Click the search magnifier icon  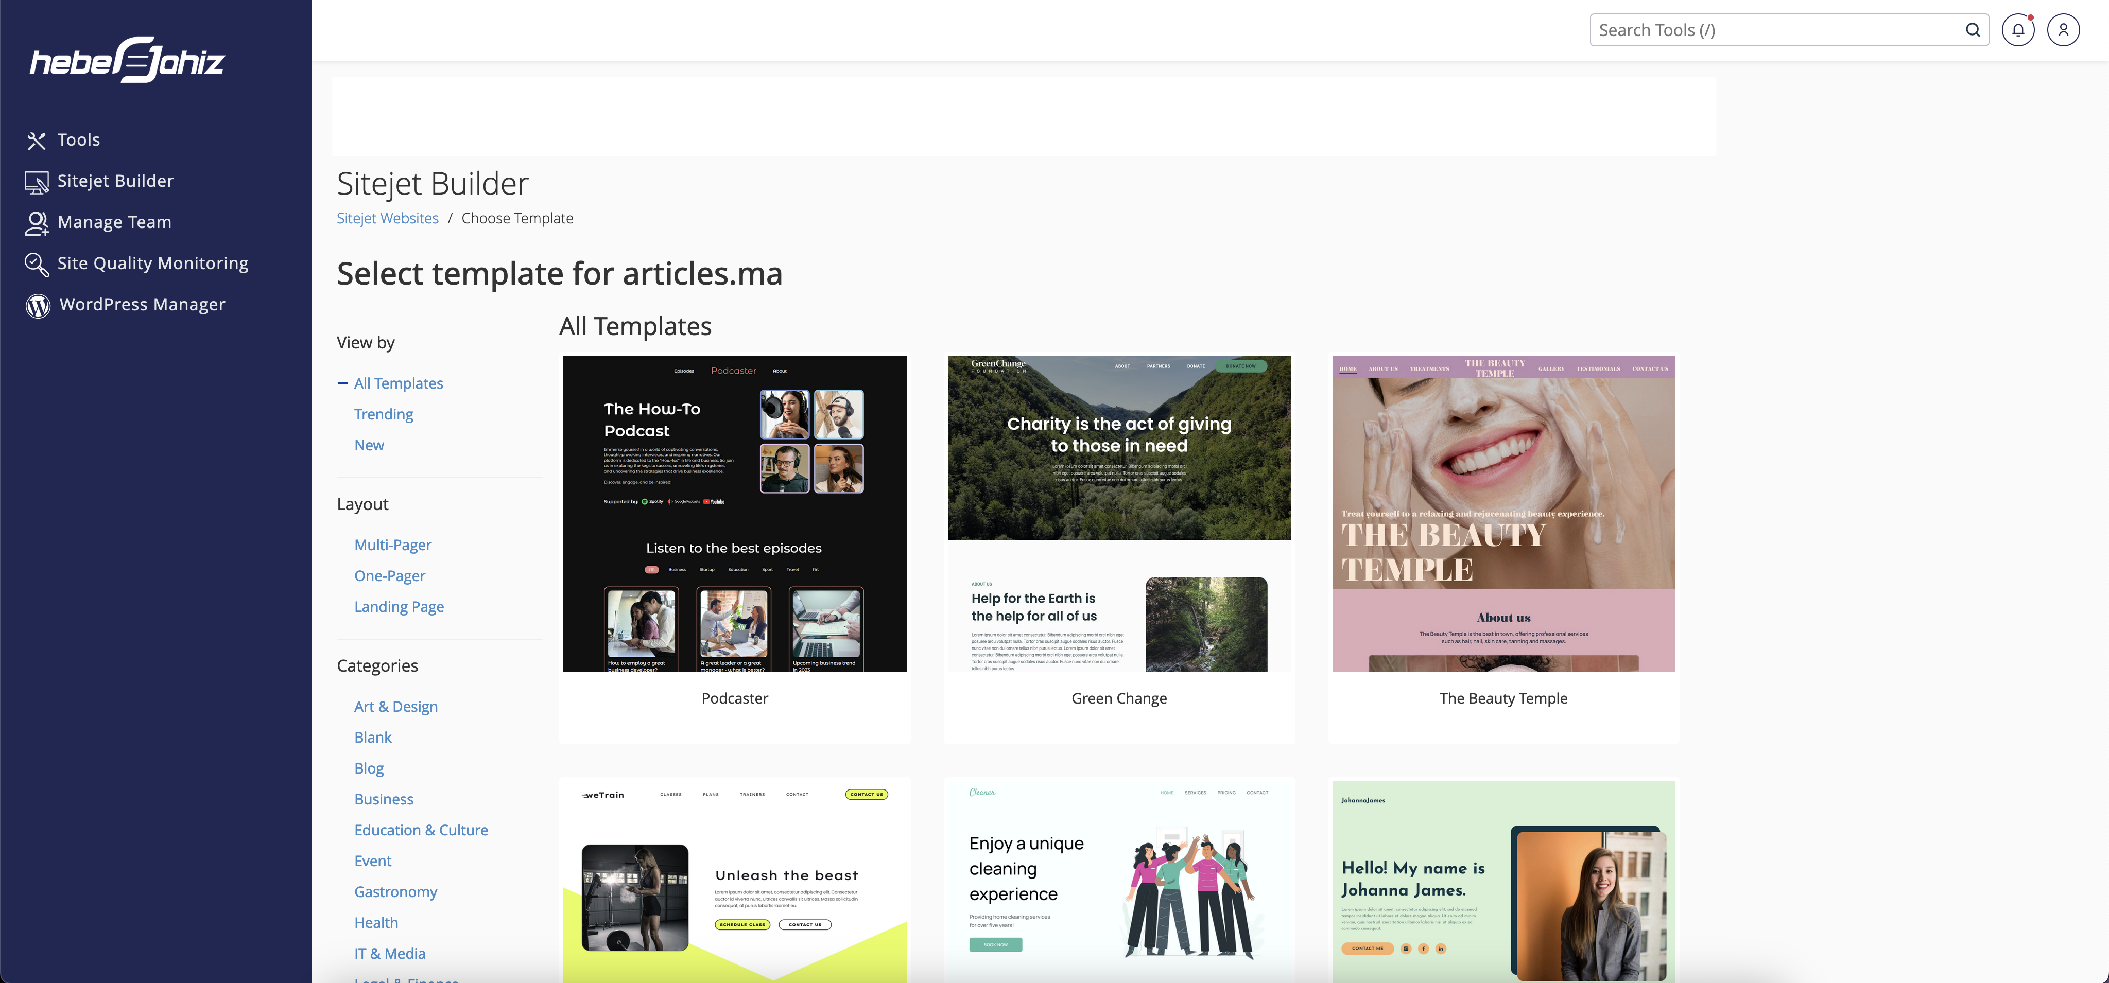1972,30
